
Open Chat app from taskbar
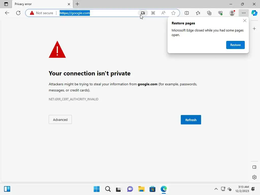[130, 189]
